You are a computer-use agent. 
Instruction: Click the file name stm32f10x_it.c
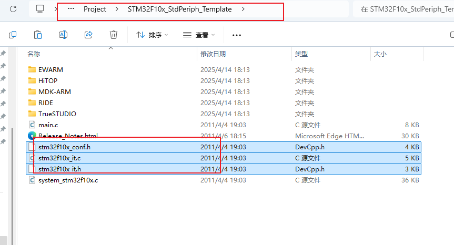[59, 158]
